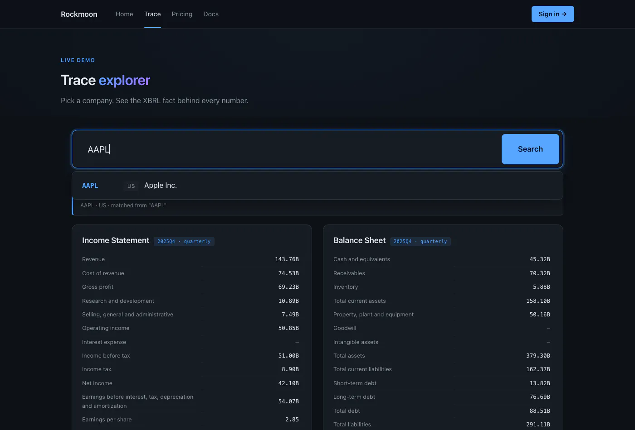This screenshot has height=430, width=635.
Task: Click the Intangible assets row label
Action: coord(356,342)
